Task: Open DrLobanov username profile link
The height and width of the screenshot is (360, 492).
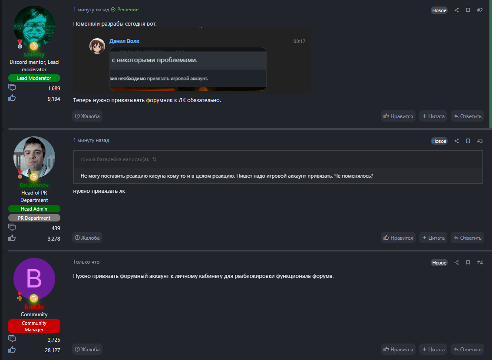Action: click(x=34, y=185)
